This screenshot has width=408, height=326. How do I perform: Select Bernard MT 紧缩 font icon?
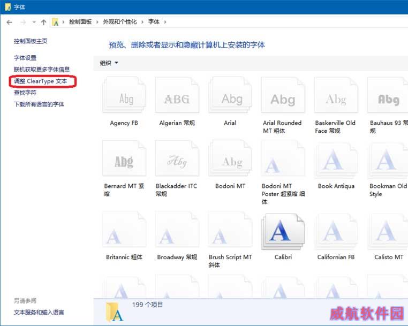[124, 158]
